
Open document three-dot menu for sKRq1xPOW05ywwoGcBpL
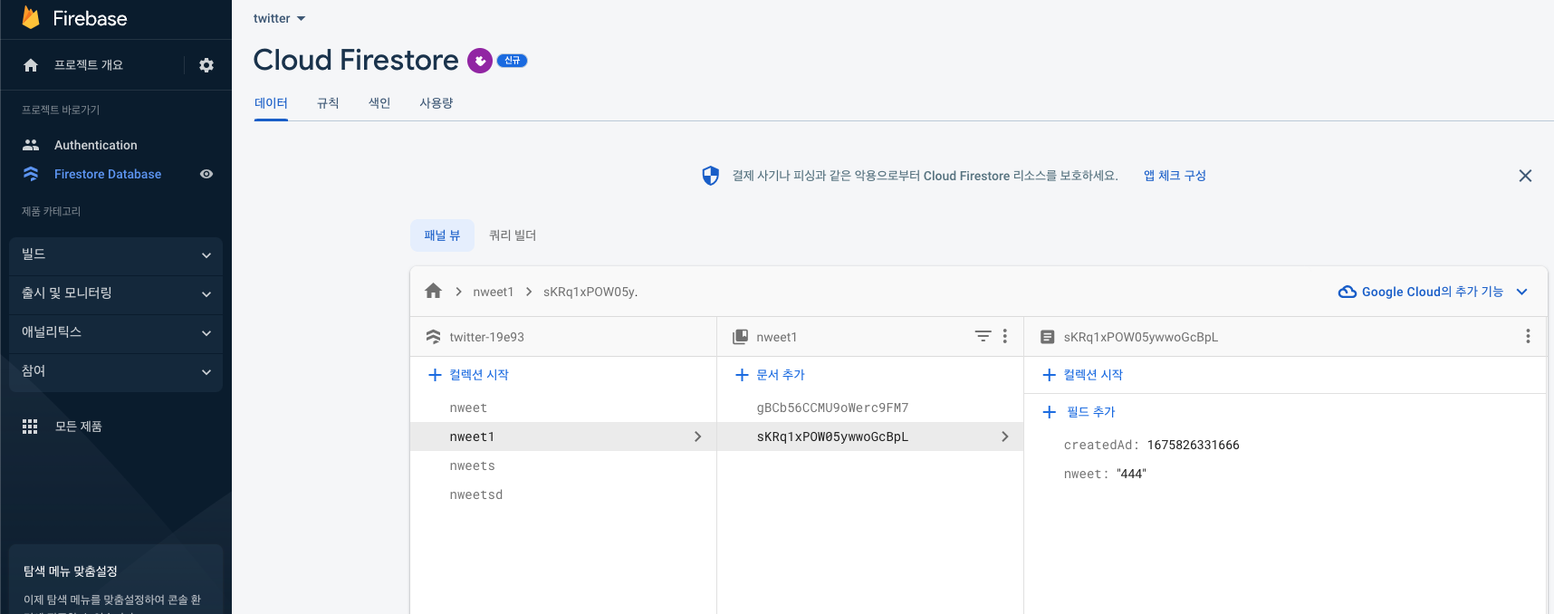click(x=1528, y=336)
